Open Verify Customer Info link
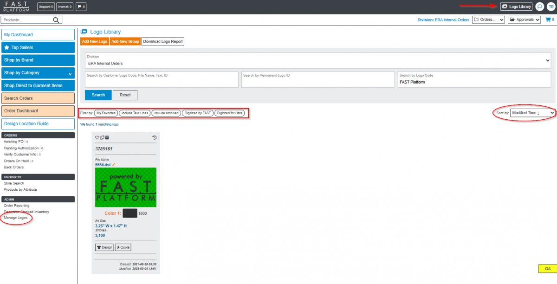 point(20,155)
